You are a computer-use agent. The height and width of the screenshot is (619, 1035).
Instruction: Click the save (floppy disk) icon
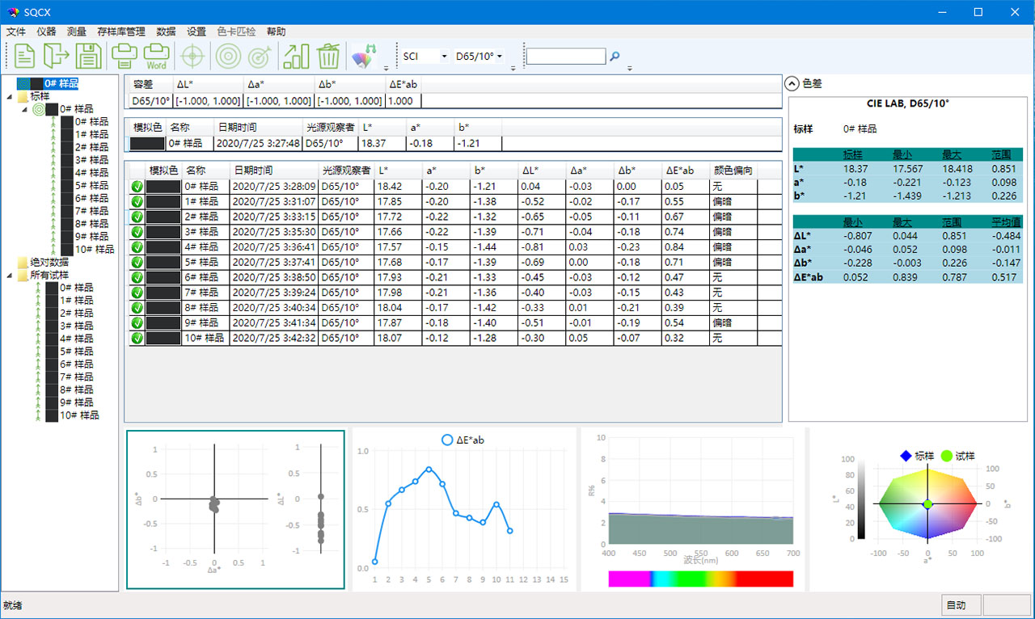point(88,57)
